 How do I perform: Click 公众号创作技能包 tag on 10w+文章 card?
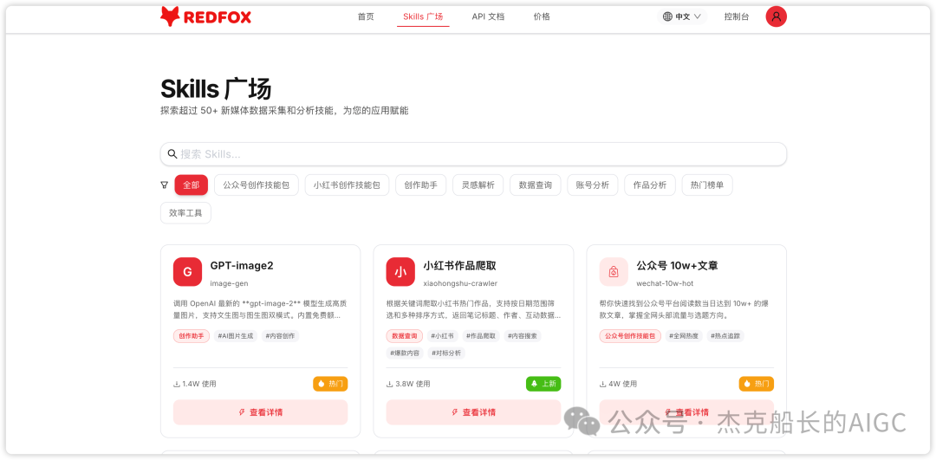pyautogui.click(x=630, y=336)
